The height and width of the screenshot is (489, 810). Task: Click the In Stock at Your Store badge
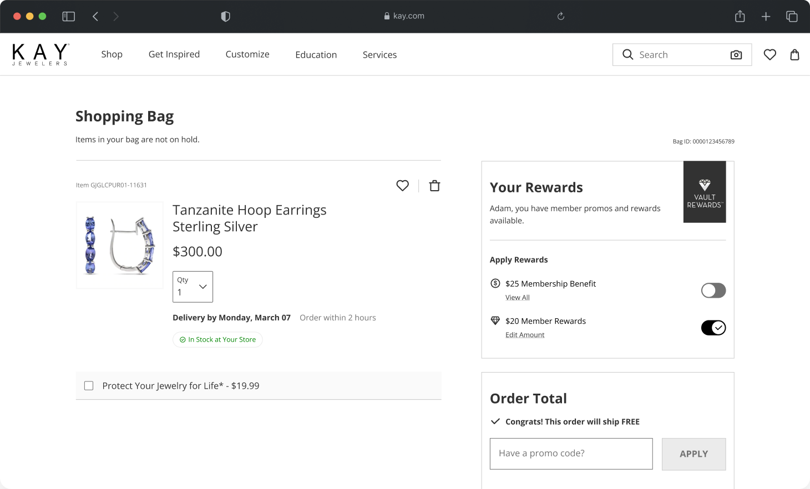pos(217,339)
